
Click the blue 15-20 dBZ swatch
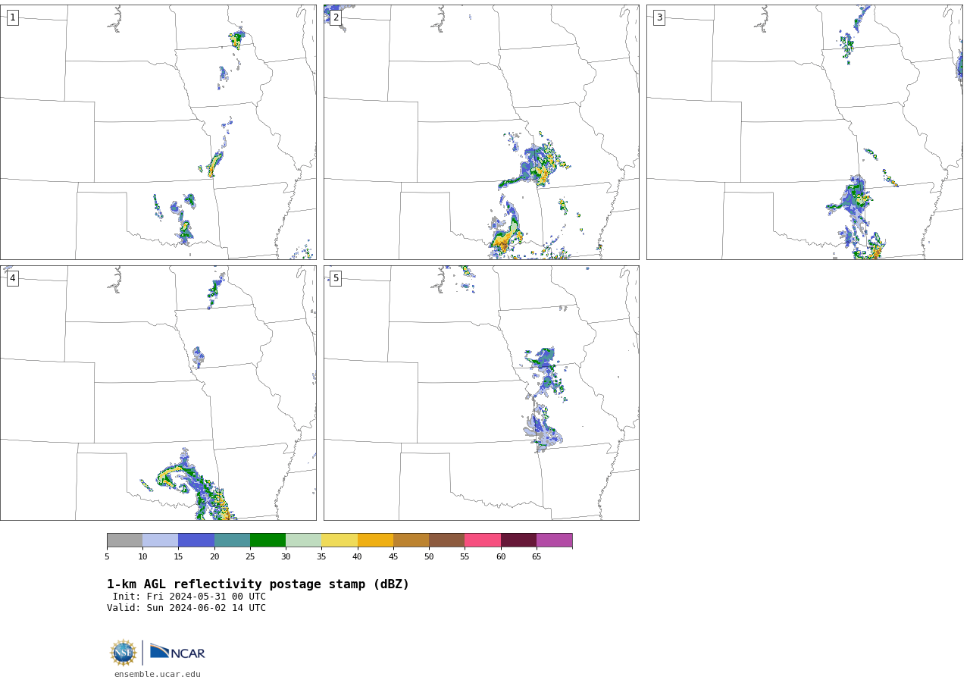196,540
